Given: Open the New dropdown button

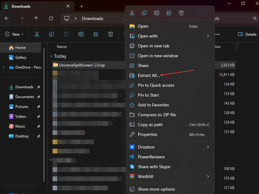Looking at the screenshot, I should [x=14, y=34].
